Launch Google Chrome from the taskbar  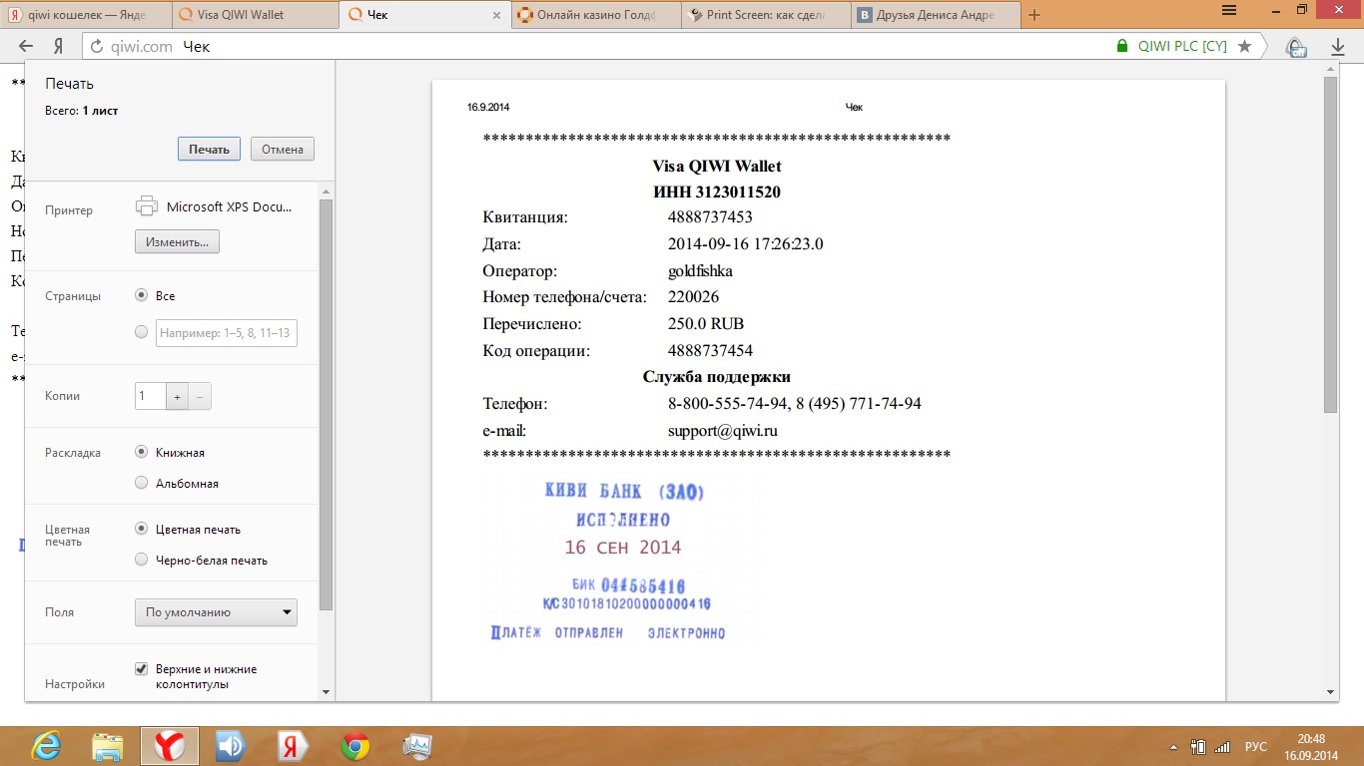(354, 745)
